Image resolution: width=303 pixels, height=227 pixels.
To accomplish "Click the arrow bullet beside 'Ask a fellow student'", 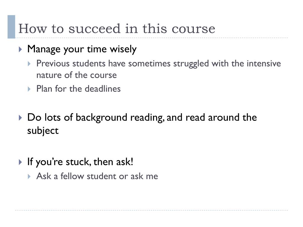I will click(29, 176).
